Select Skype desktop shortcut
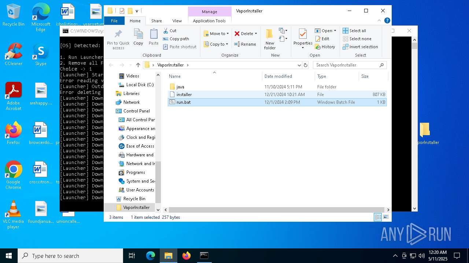 point(41,54)
